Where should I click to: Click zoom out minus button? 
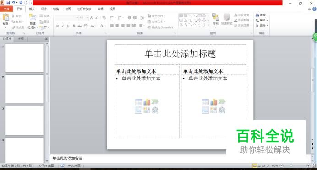click(282, 165)
